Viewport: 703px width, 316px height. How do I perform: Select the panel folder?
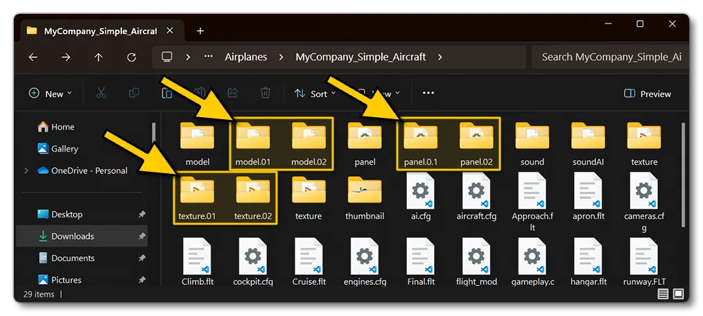(365, 143)
